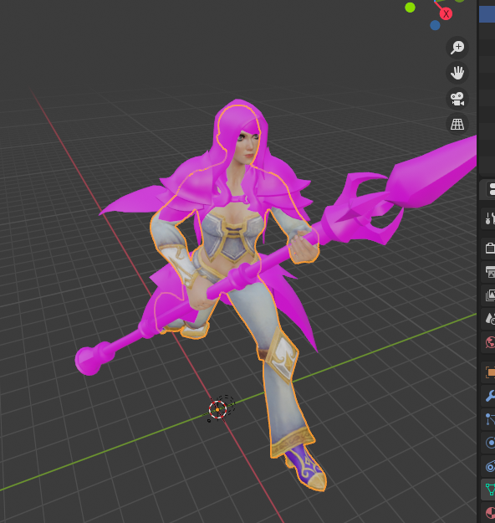Switch perspective/orthographic with grid icon
This screenshot has height=523, width=495.
click(457, 124)
